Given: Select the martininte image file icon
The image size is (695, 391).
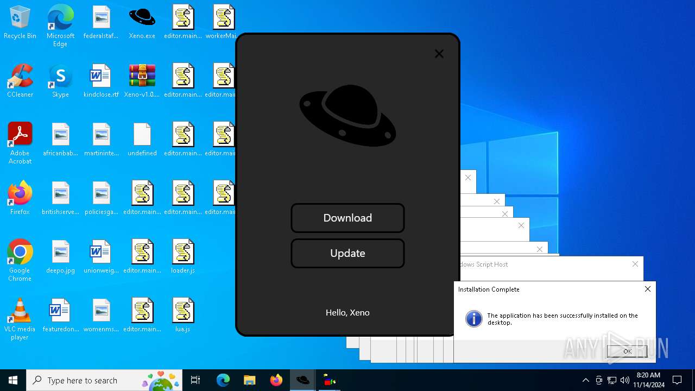Looking at the screenshot, I should (101, 140).
